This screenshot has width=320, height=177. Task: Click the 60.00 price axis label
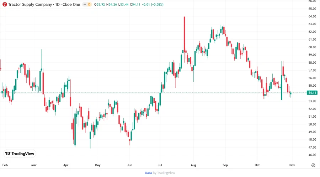pos(312,47)
